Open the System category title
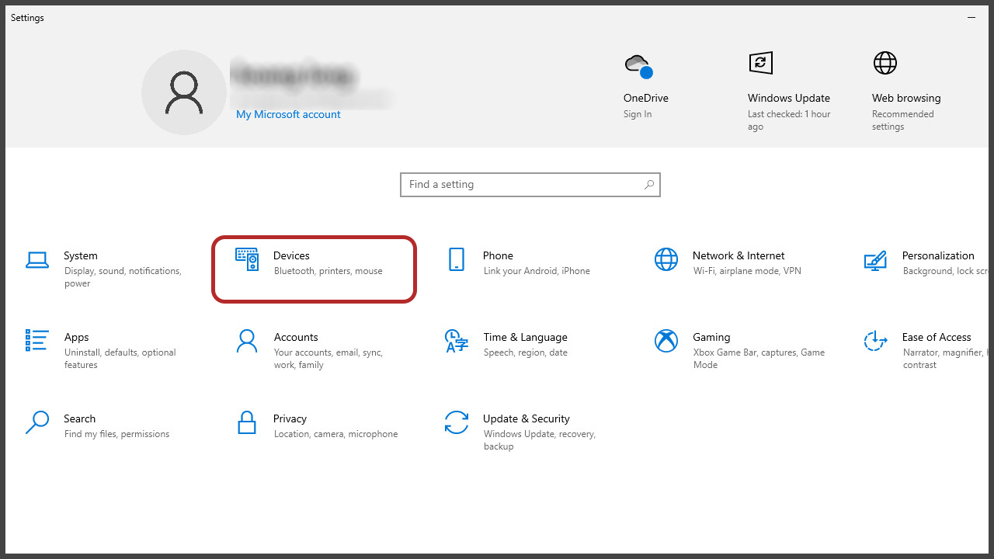994x559 pixels. (81, 255)
